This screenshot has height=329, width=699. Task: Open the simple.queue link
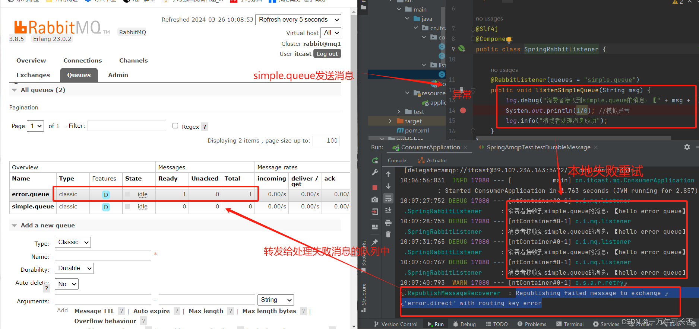click(33, 206)
